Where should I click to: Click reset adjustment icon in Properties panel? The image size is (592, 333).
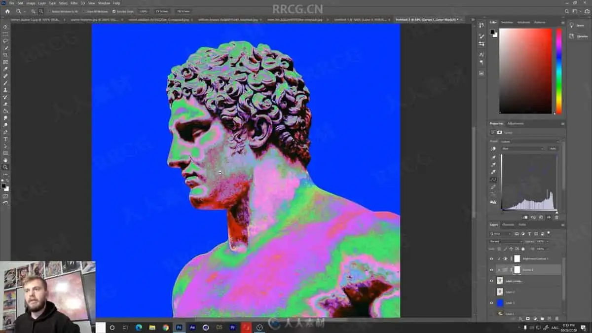(x=541, y=218)
